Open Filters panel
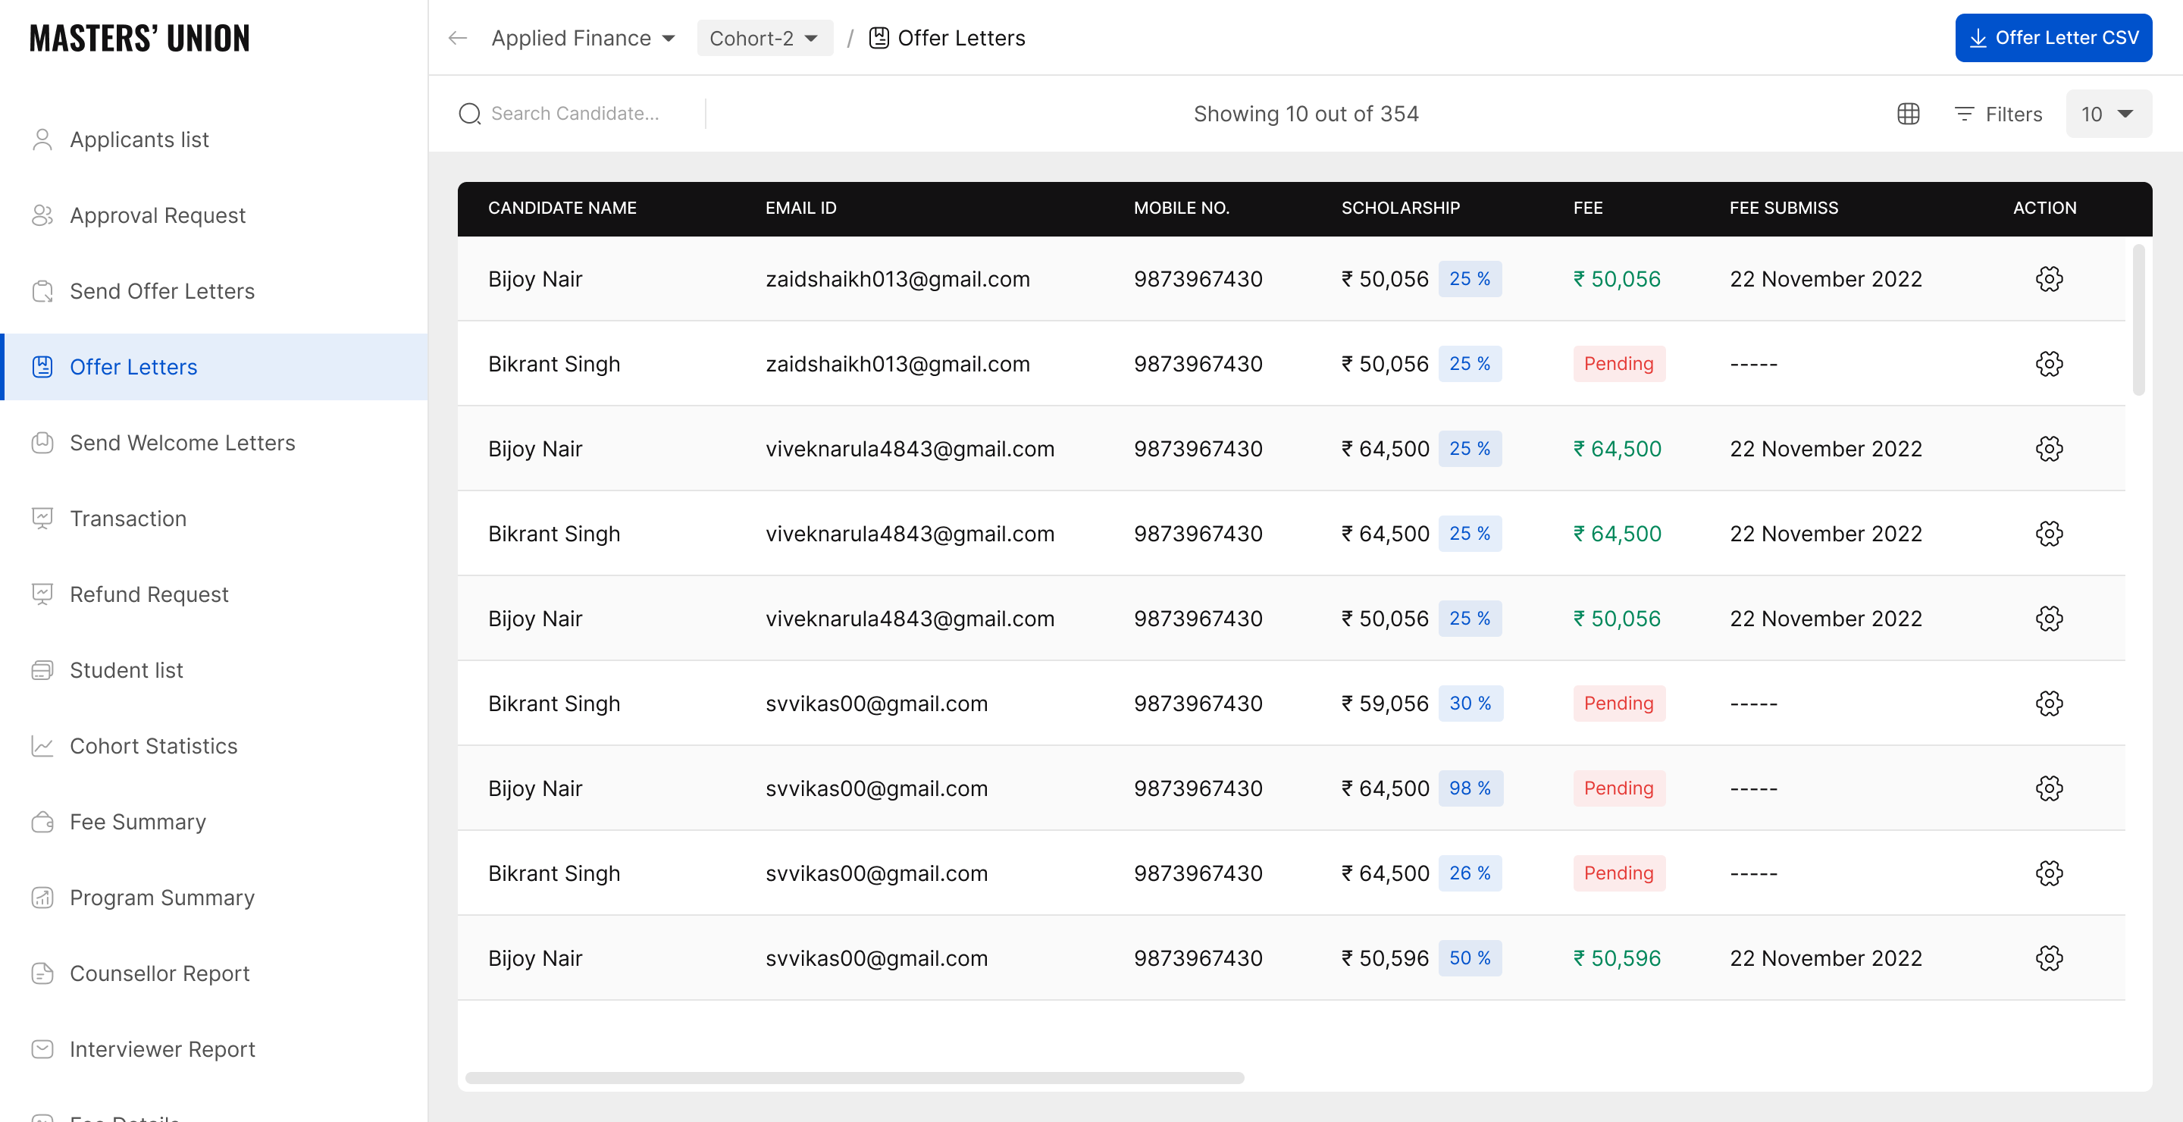Viewport: 2183px width, 1122px height. pos(1997,114)
